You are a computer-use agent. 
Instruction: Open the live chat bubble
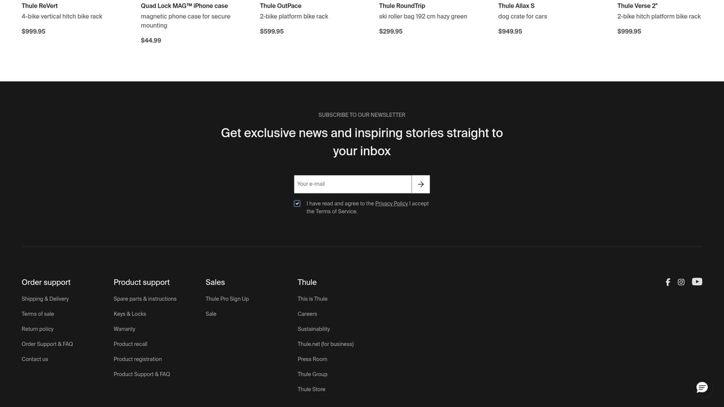[x=702, y=387]
